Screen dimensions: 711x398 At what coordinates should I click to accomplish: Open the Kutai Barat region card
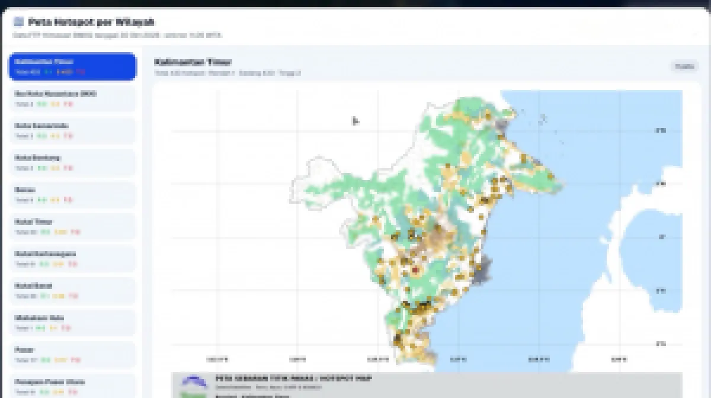[x=72, y=290]
